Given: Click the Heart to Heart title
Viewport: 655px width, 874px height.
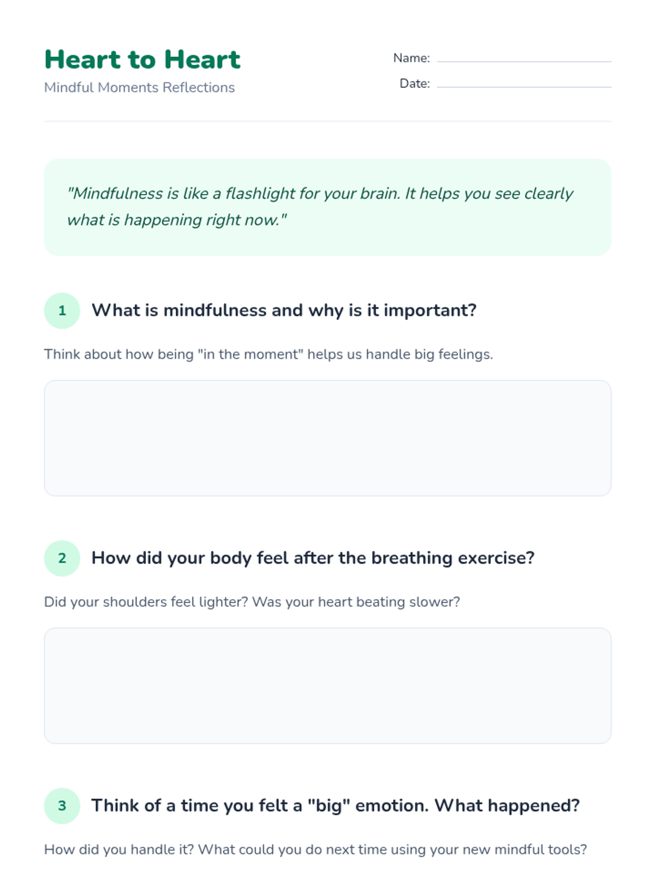Looking at the screenshot, I should click(x=142, y=59).
